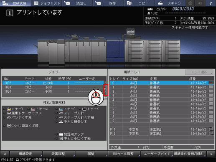The height and width of the screenshot is (162, 216).
Task: Click the ステープル針 staple icon
Action: pyautogui.click(x=61, y=113)
